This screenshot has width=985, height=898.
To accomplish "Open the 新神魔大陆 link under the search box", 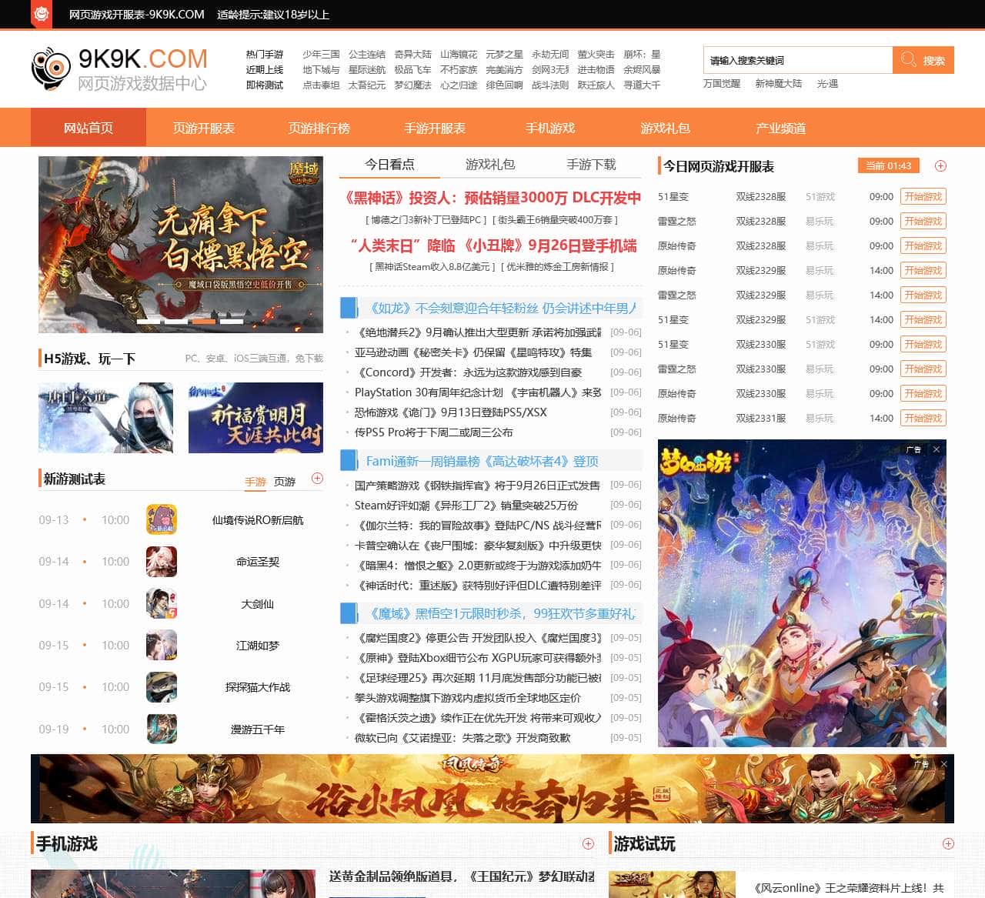I will (x=778, y=83).
